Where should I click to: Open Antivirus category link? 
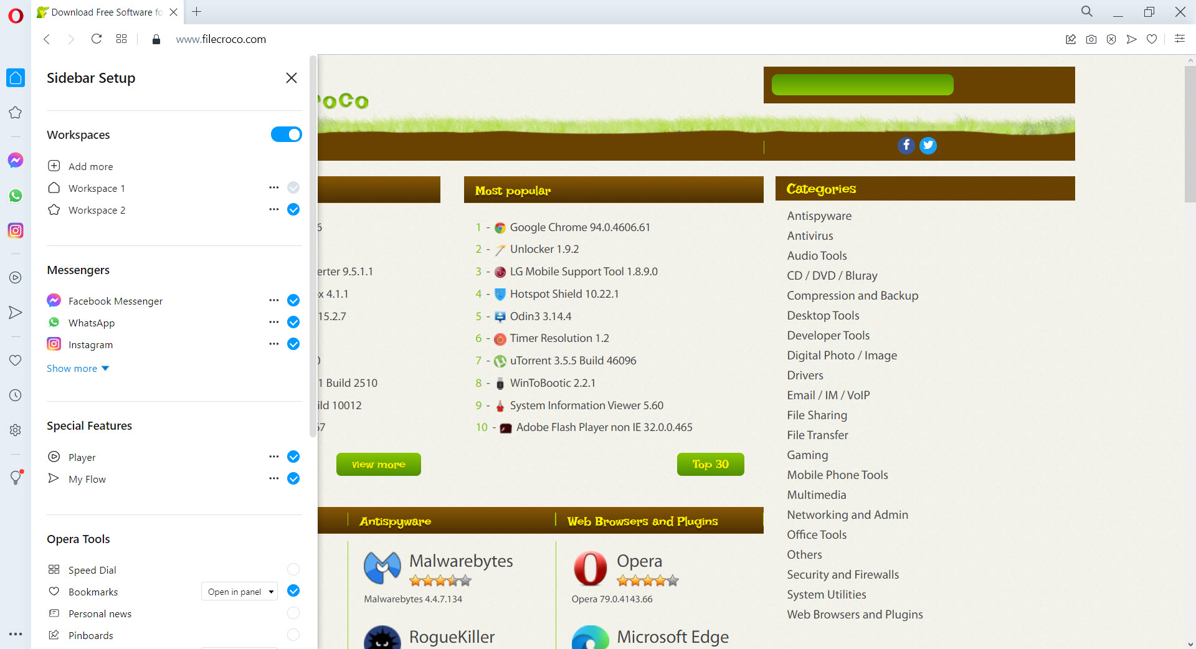coord(810,236)
